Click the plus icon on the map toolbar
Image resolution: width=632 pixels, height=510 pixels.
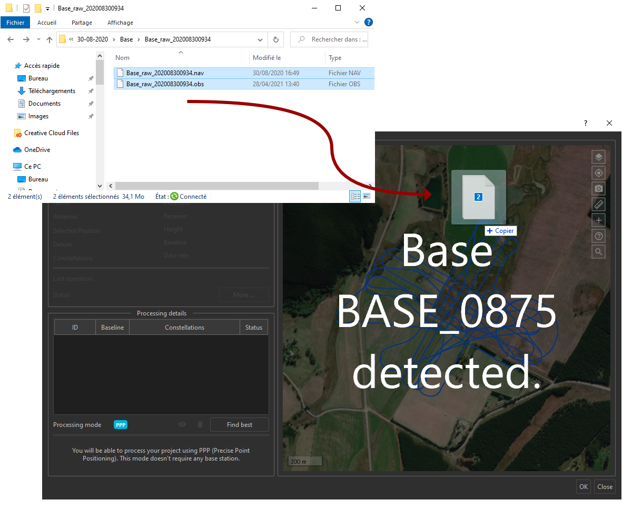pyautogui.click(x=598, y=220)
